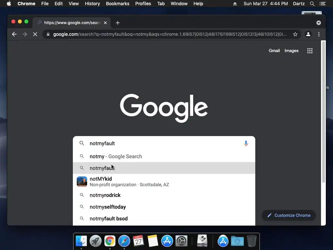Click the forward navigation arrow
Viewport: 333px width, 250px height.
tap(25, 34)
